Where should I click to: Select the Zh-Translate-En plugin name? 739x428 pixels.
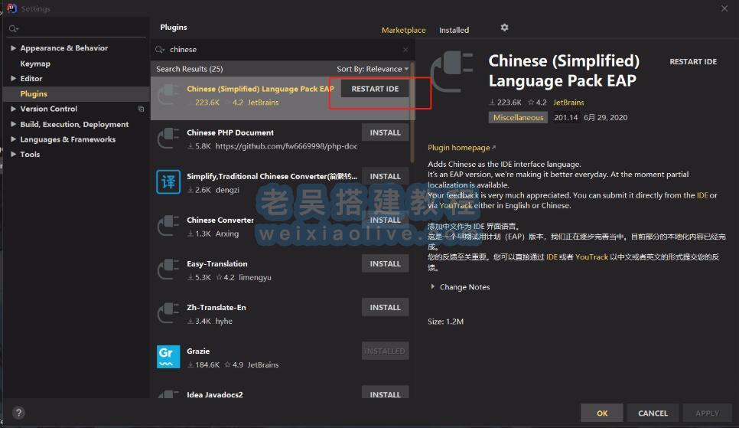point(216,307)
